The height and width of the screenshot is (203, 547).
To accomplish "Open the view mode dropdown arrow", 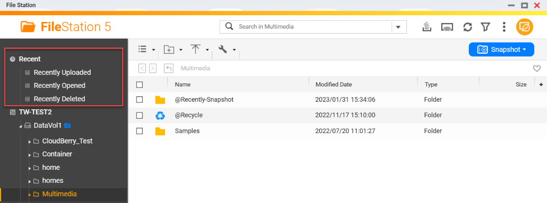I will click(x=154, y=50).
